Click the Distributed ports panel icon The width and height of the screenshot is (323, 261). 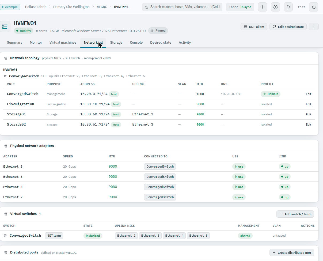[6, 252]
